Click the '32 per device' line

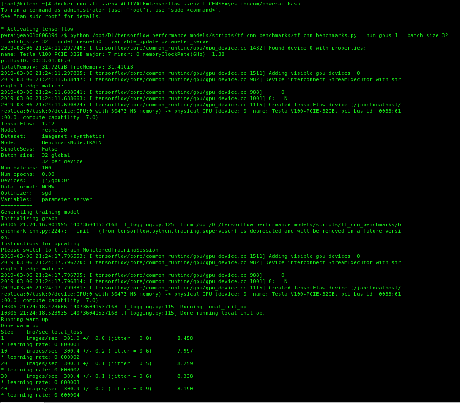(62, 161)
